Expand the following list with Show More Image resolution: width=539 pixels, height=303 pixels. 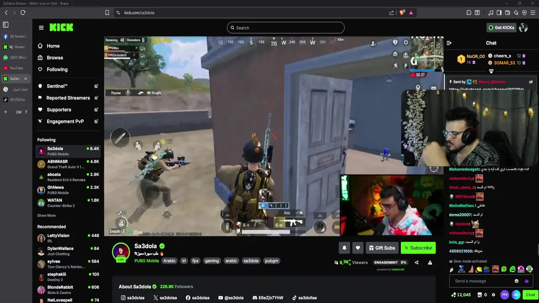pyautogui.click(x=46, y=215)
